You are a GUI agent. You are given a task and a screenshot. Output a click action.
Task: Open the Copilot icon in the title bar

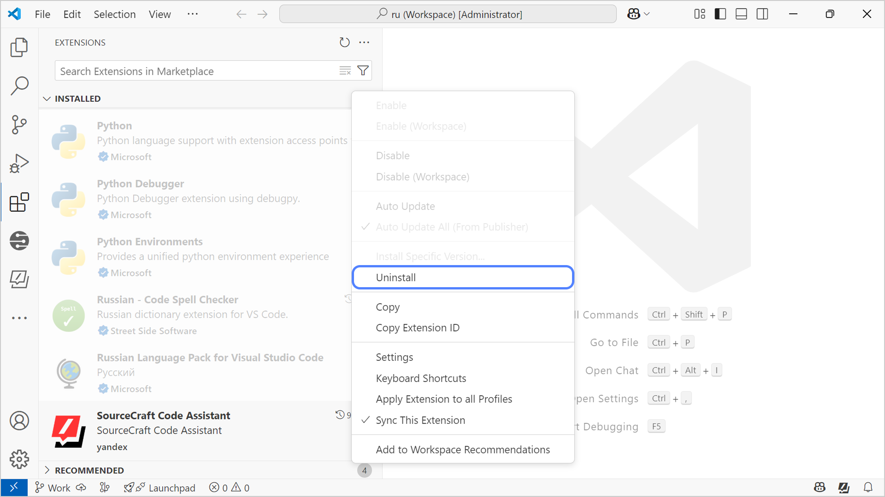(635, 14)
